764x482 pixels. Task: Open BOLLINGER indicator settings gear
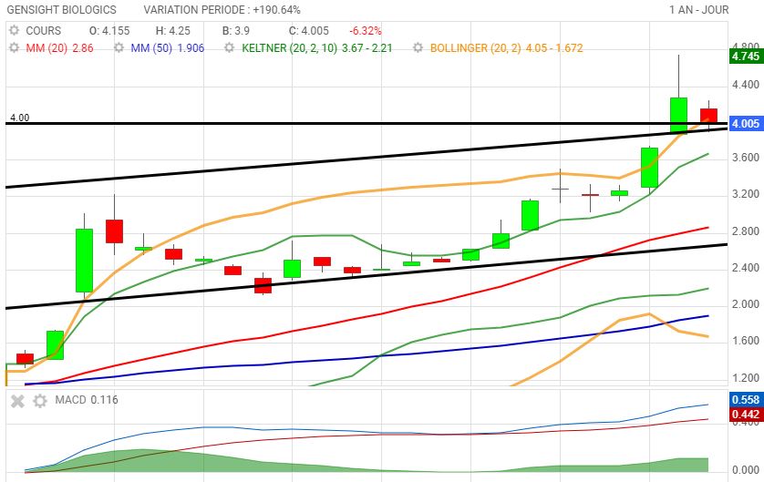pos(418,47)
